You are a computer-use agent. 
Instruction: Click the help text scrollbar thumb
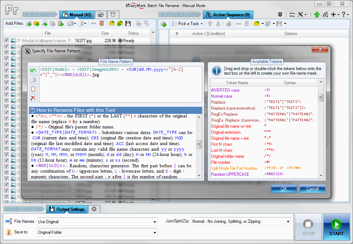coord(199,144)
